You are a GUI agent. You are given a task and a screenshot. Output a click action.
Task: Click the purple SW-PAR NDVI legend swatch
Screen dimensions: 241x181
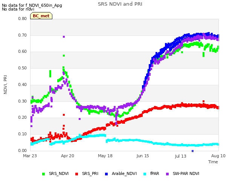[x=167, y=174]
